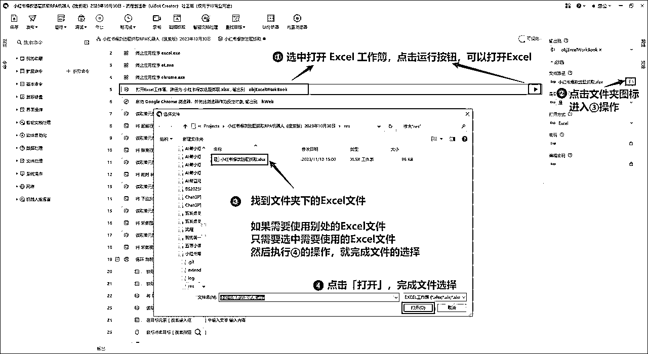Viewport: 648px width, 354px height.
Task: Expand the 我的收藏 command group
Action: pyautogui.click(x=17, y=58)
